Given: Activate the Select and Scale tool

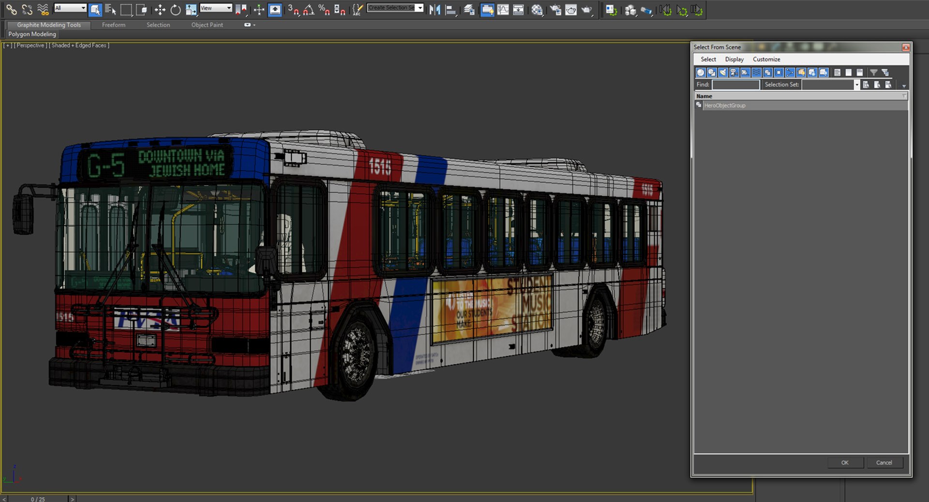Looking at the screenshot, I should tap(191, 9).
